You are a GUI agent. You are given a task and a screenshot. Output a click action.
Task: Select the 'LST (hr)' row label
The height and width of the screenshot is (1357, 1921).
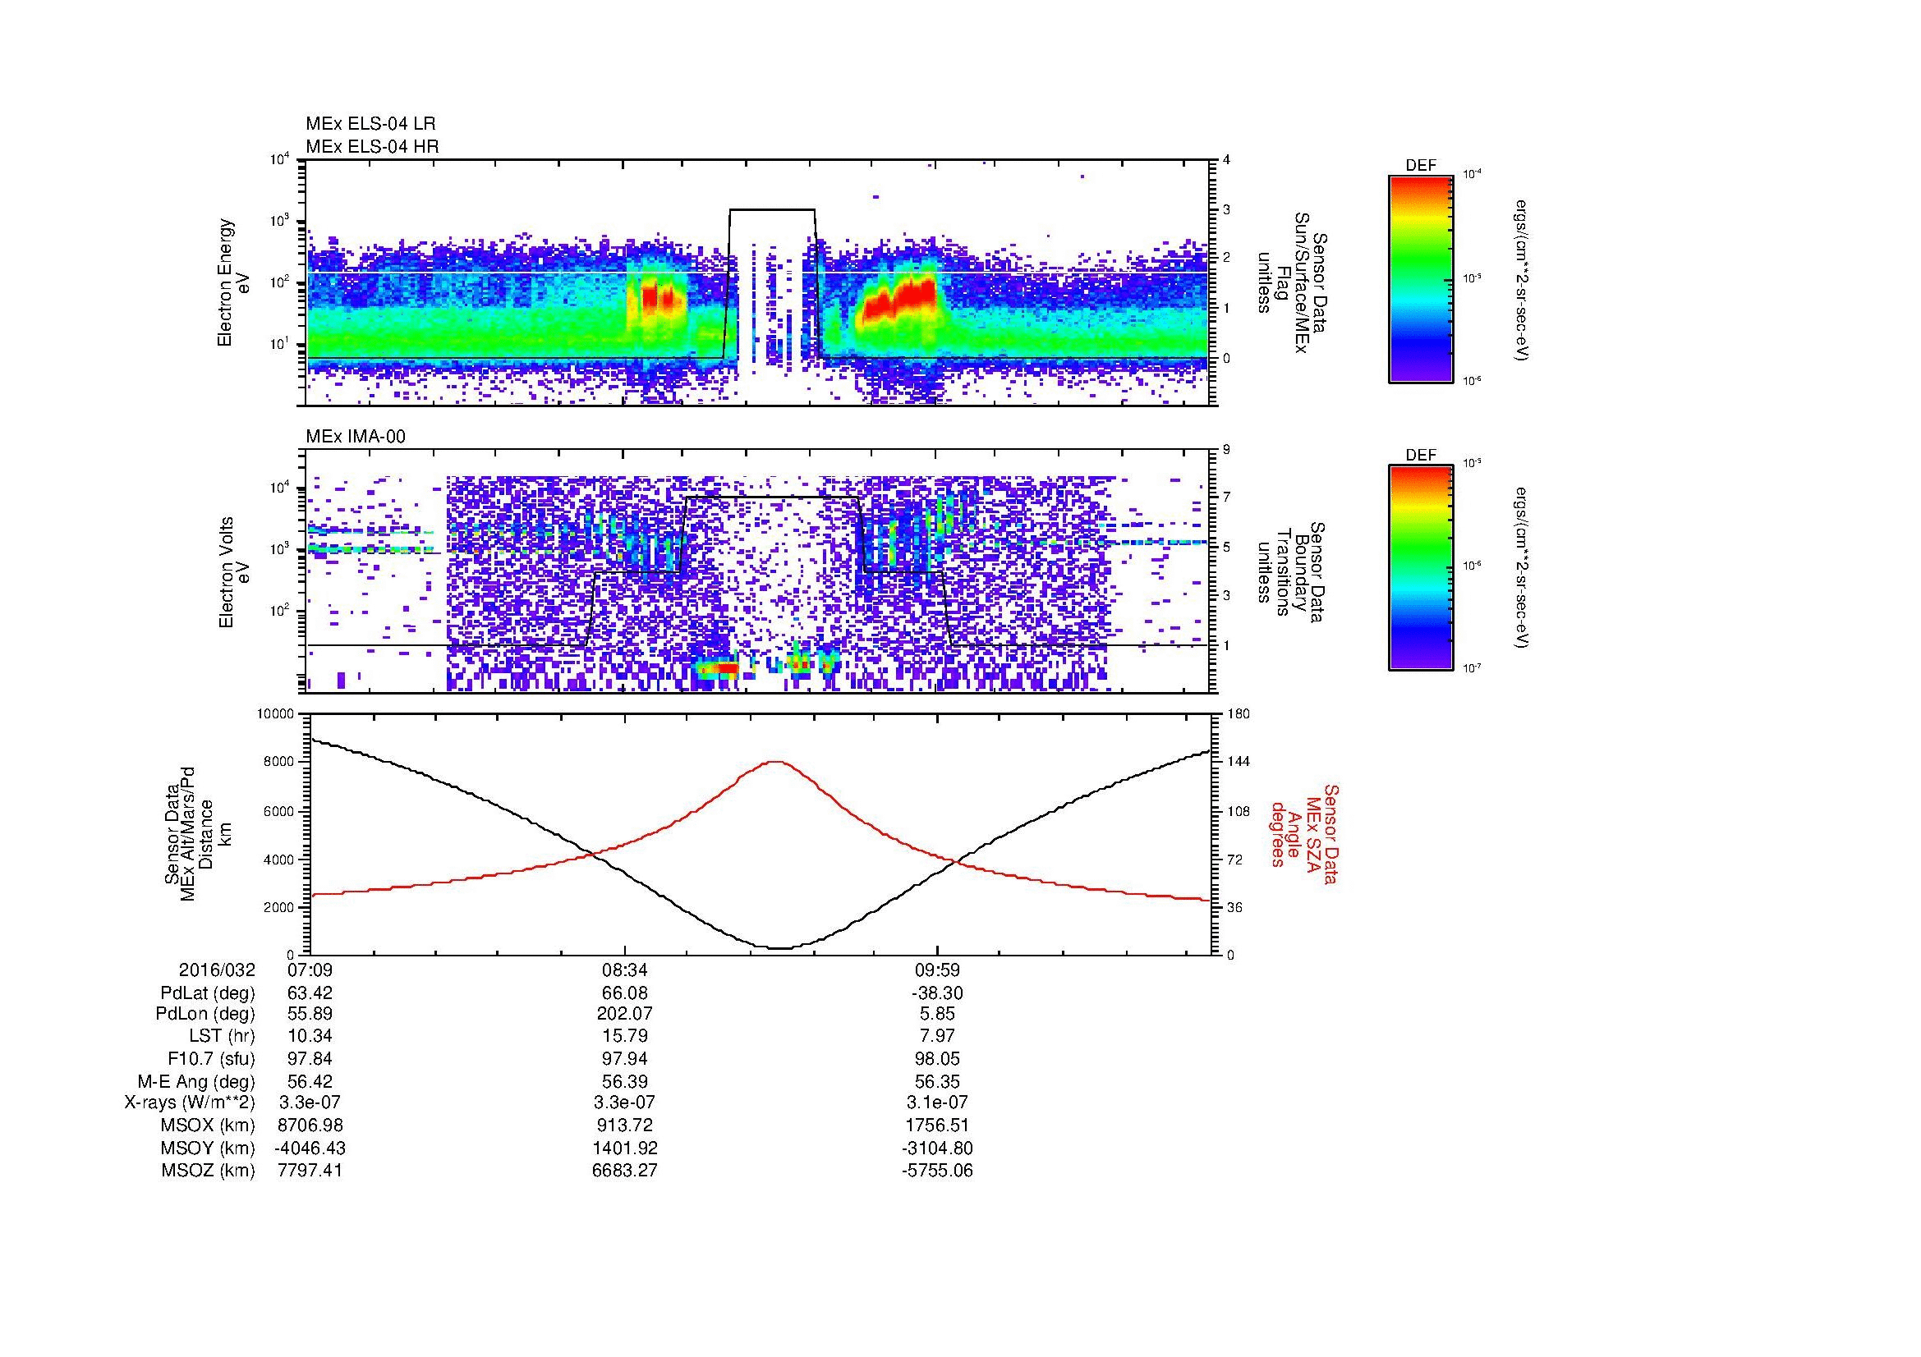(222, 1036)
